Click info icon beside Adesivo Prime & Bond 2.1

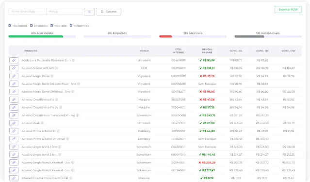58,131
